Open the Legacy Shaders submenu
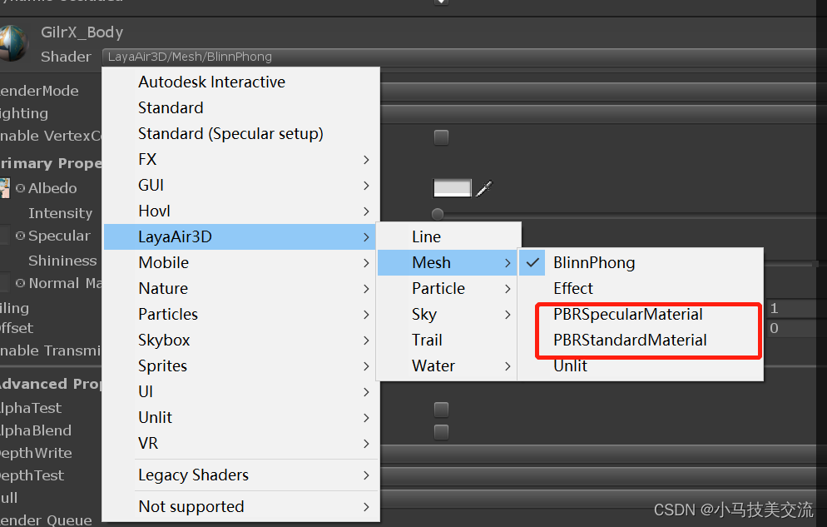Screen dimensions: 827x527 241,475
